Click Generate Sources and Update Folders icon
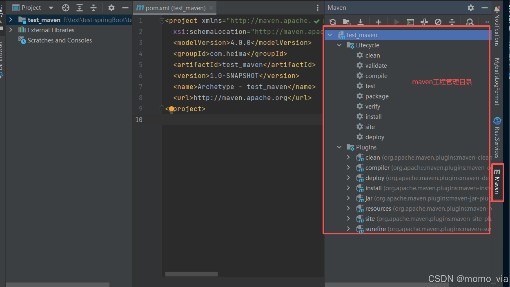The image size is (510, 287). pyautogui.click(x=347, y=22)
